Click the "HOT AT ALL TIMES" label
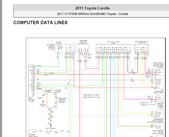Image resolution: width=169 pixels, height=137 pixels. pyautogui.click(x=58, y=43)
